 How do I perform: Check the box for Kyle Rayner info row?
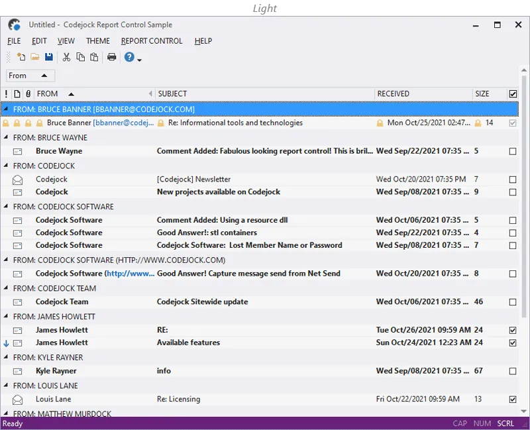click(x=513, y=371)
